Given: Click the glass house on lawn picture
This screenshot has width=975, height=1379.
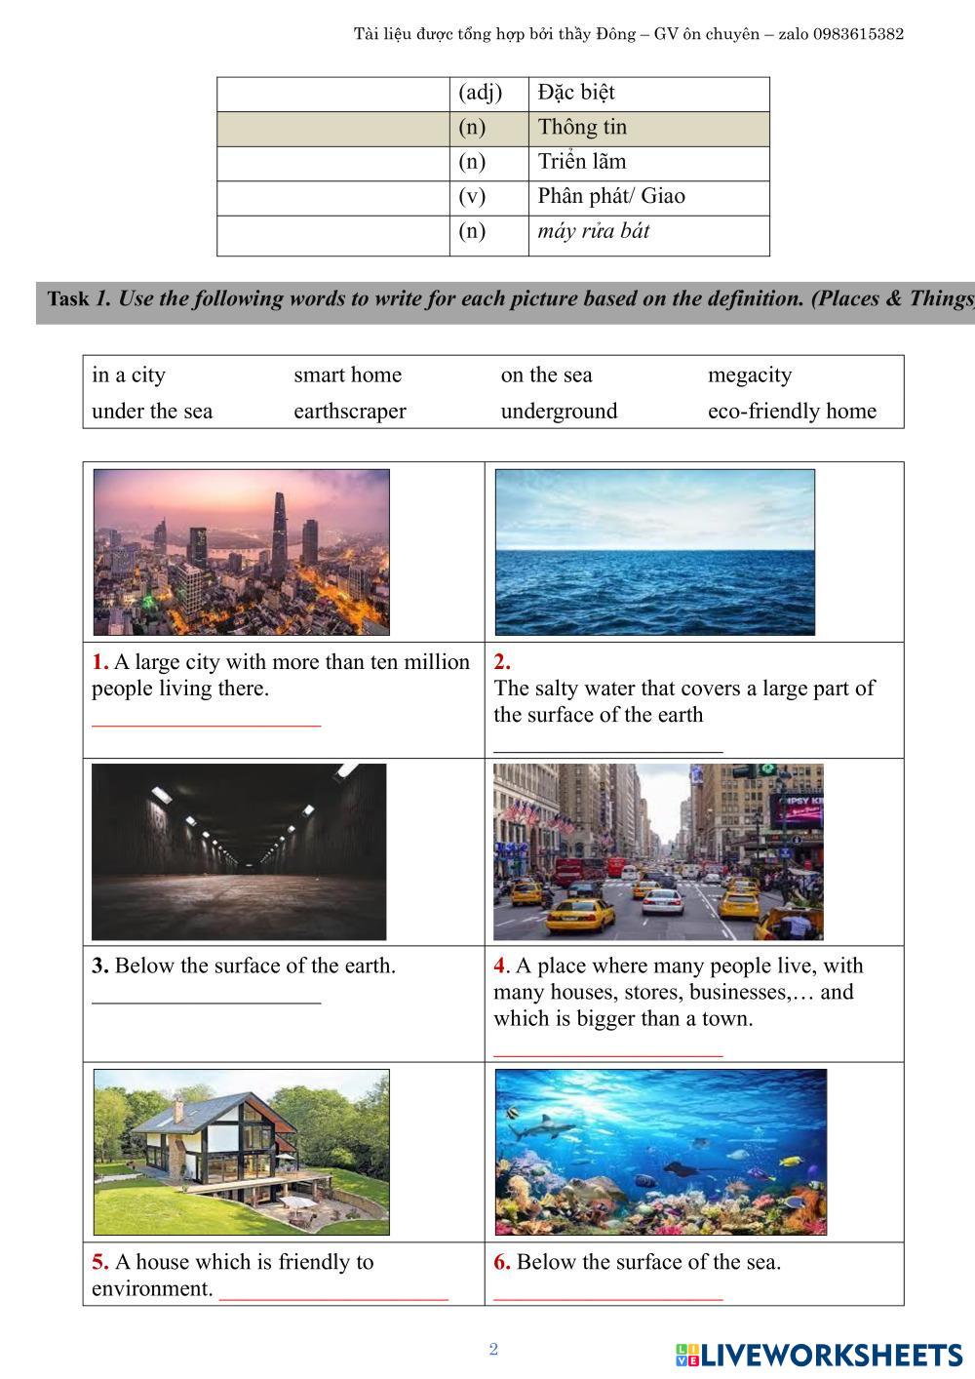Looking at the screenshot, I should tap(241, 1152).
